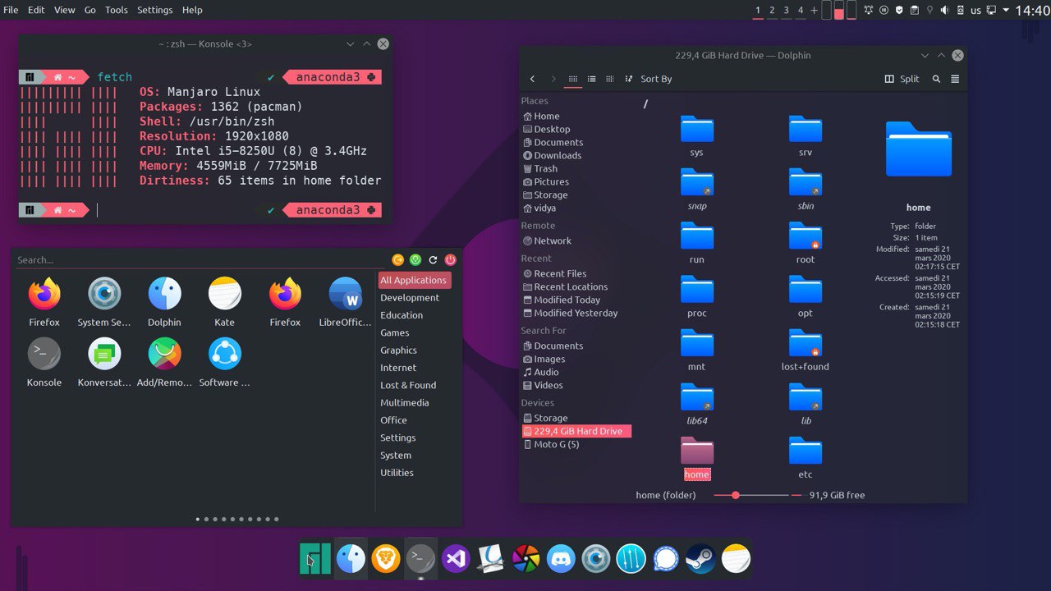Go back in Dolphin navigation
1051x591 pixels.
click(x=532, y=79)
